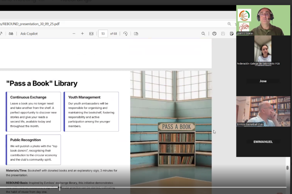This screenshot has width=292, height=194.
Task: Click the vertical scrollbar thumb
Action: [287, 168]
